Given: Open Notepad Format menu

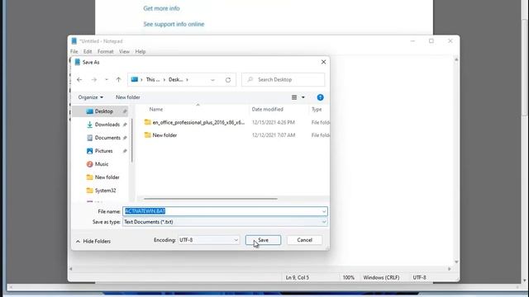Looking at the screenshot, I should coord(105,51).
